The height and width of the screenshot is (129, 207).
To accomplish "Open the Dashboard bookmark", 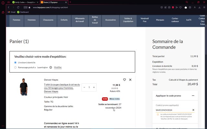I will [23, 12].
